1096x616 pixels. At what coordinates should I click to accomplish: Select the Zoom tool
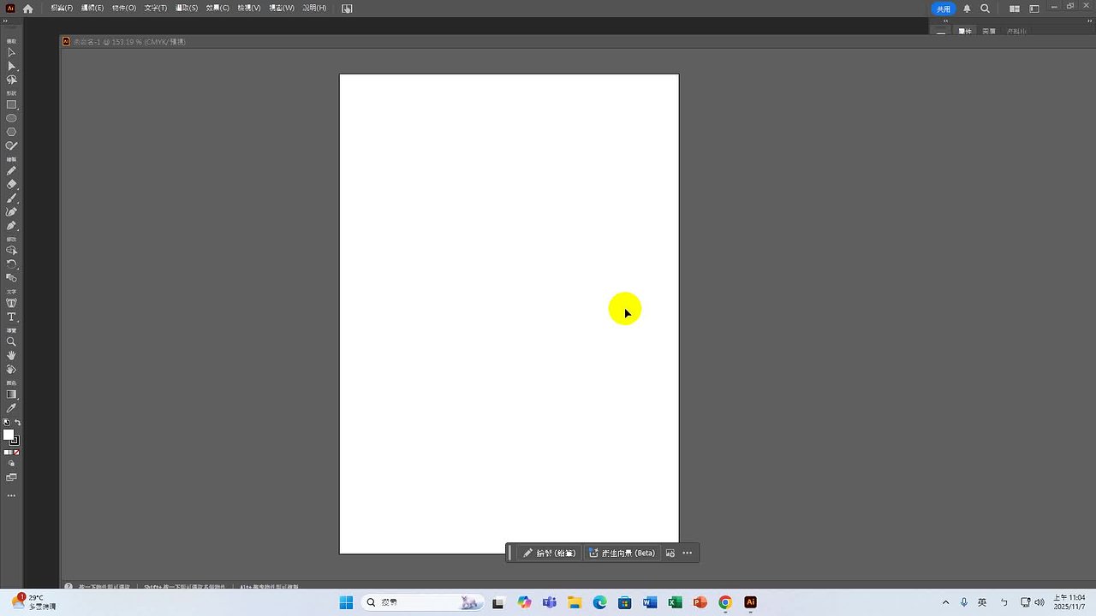[11, 343]
